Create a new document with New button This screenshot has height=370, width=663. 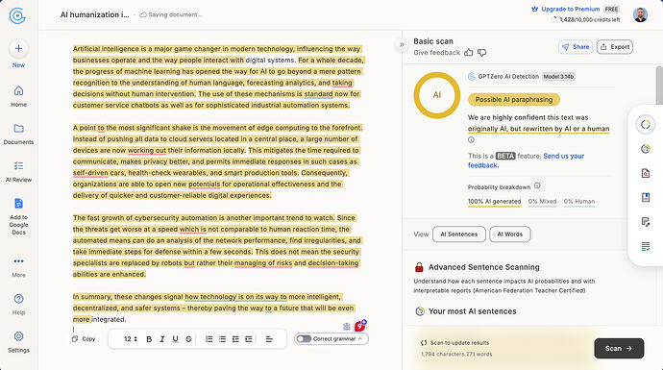(18, 54)
